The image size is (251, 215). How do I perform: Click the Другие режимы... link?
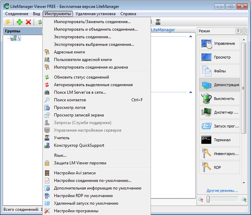(x=222, y=191)
